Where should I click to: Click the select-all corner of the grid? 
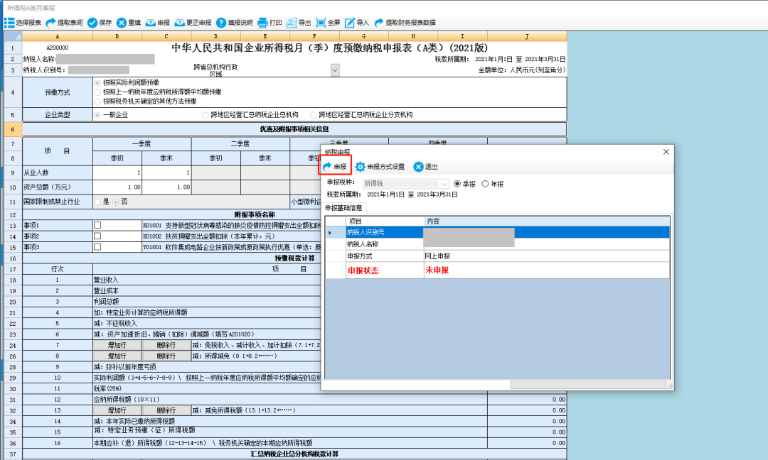(x=13, y=36)
